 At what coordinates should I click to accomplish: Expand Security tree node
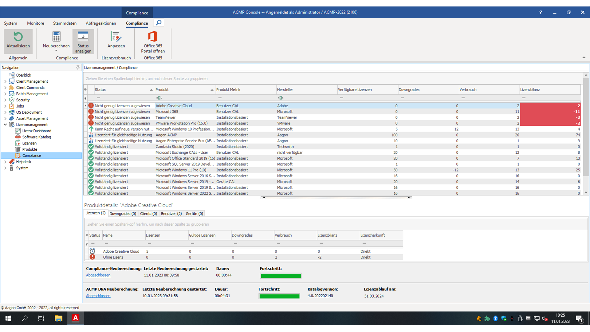pos(5,100)
